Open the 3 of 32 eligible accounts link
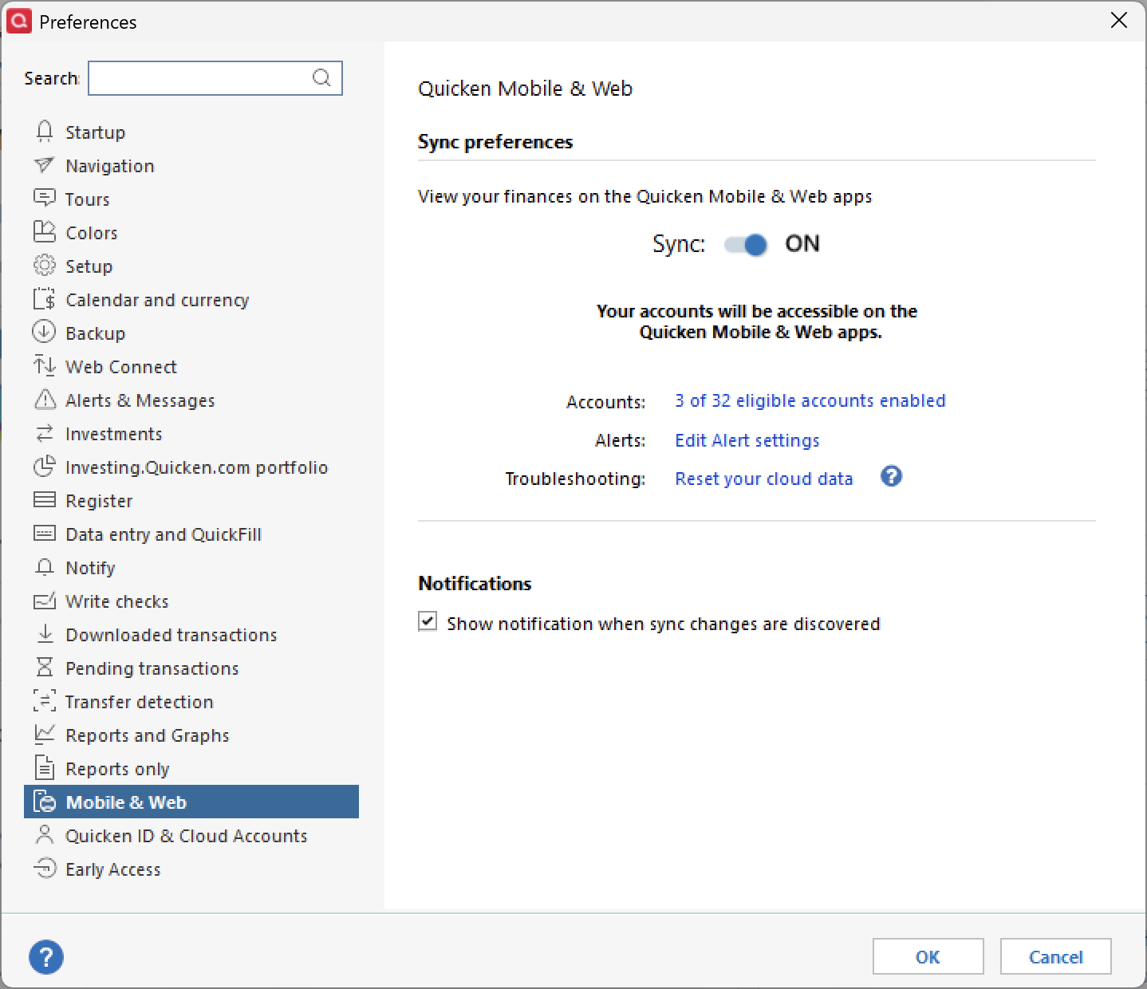The height and width of the screenshot is (989, 1147). coord(810,400)
